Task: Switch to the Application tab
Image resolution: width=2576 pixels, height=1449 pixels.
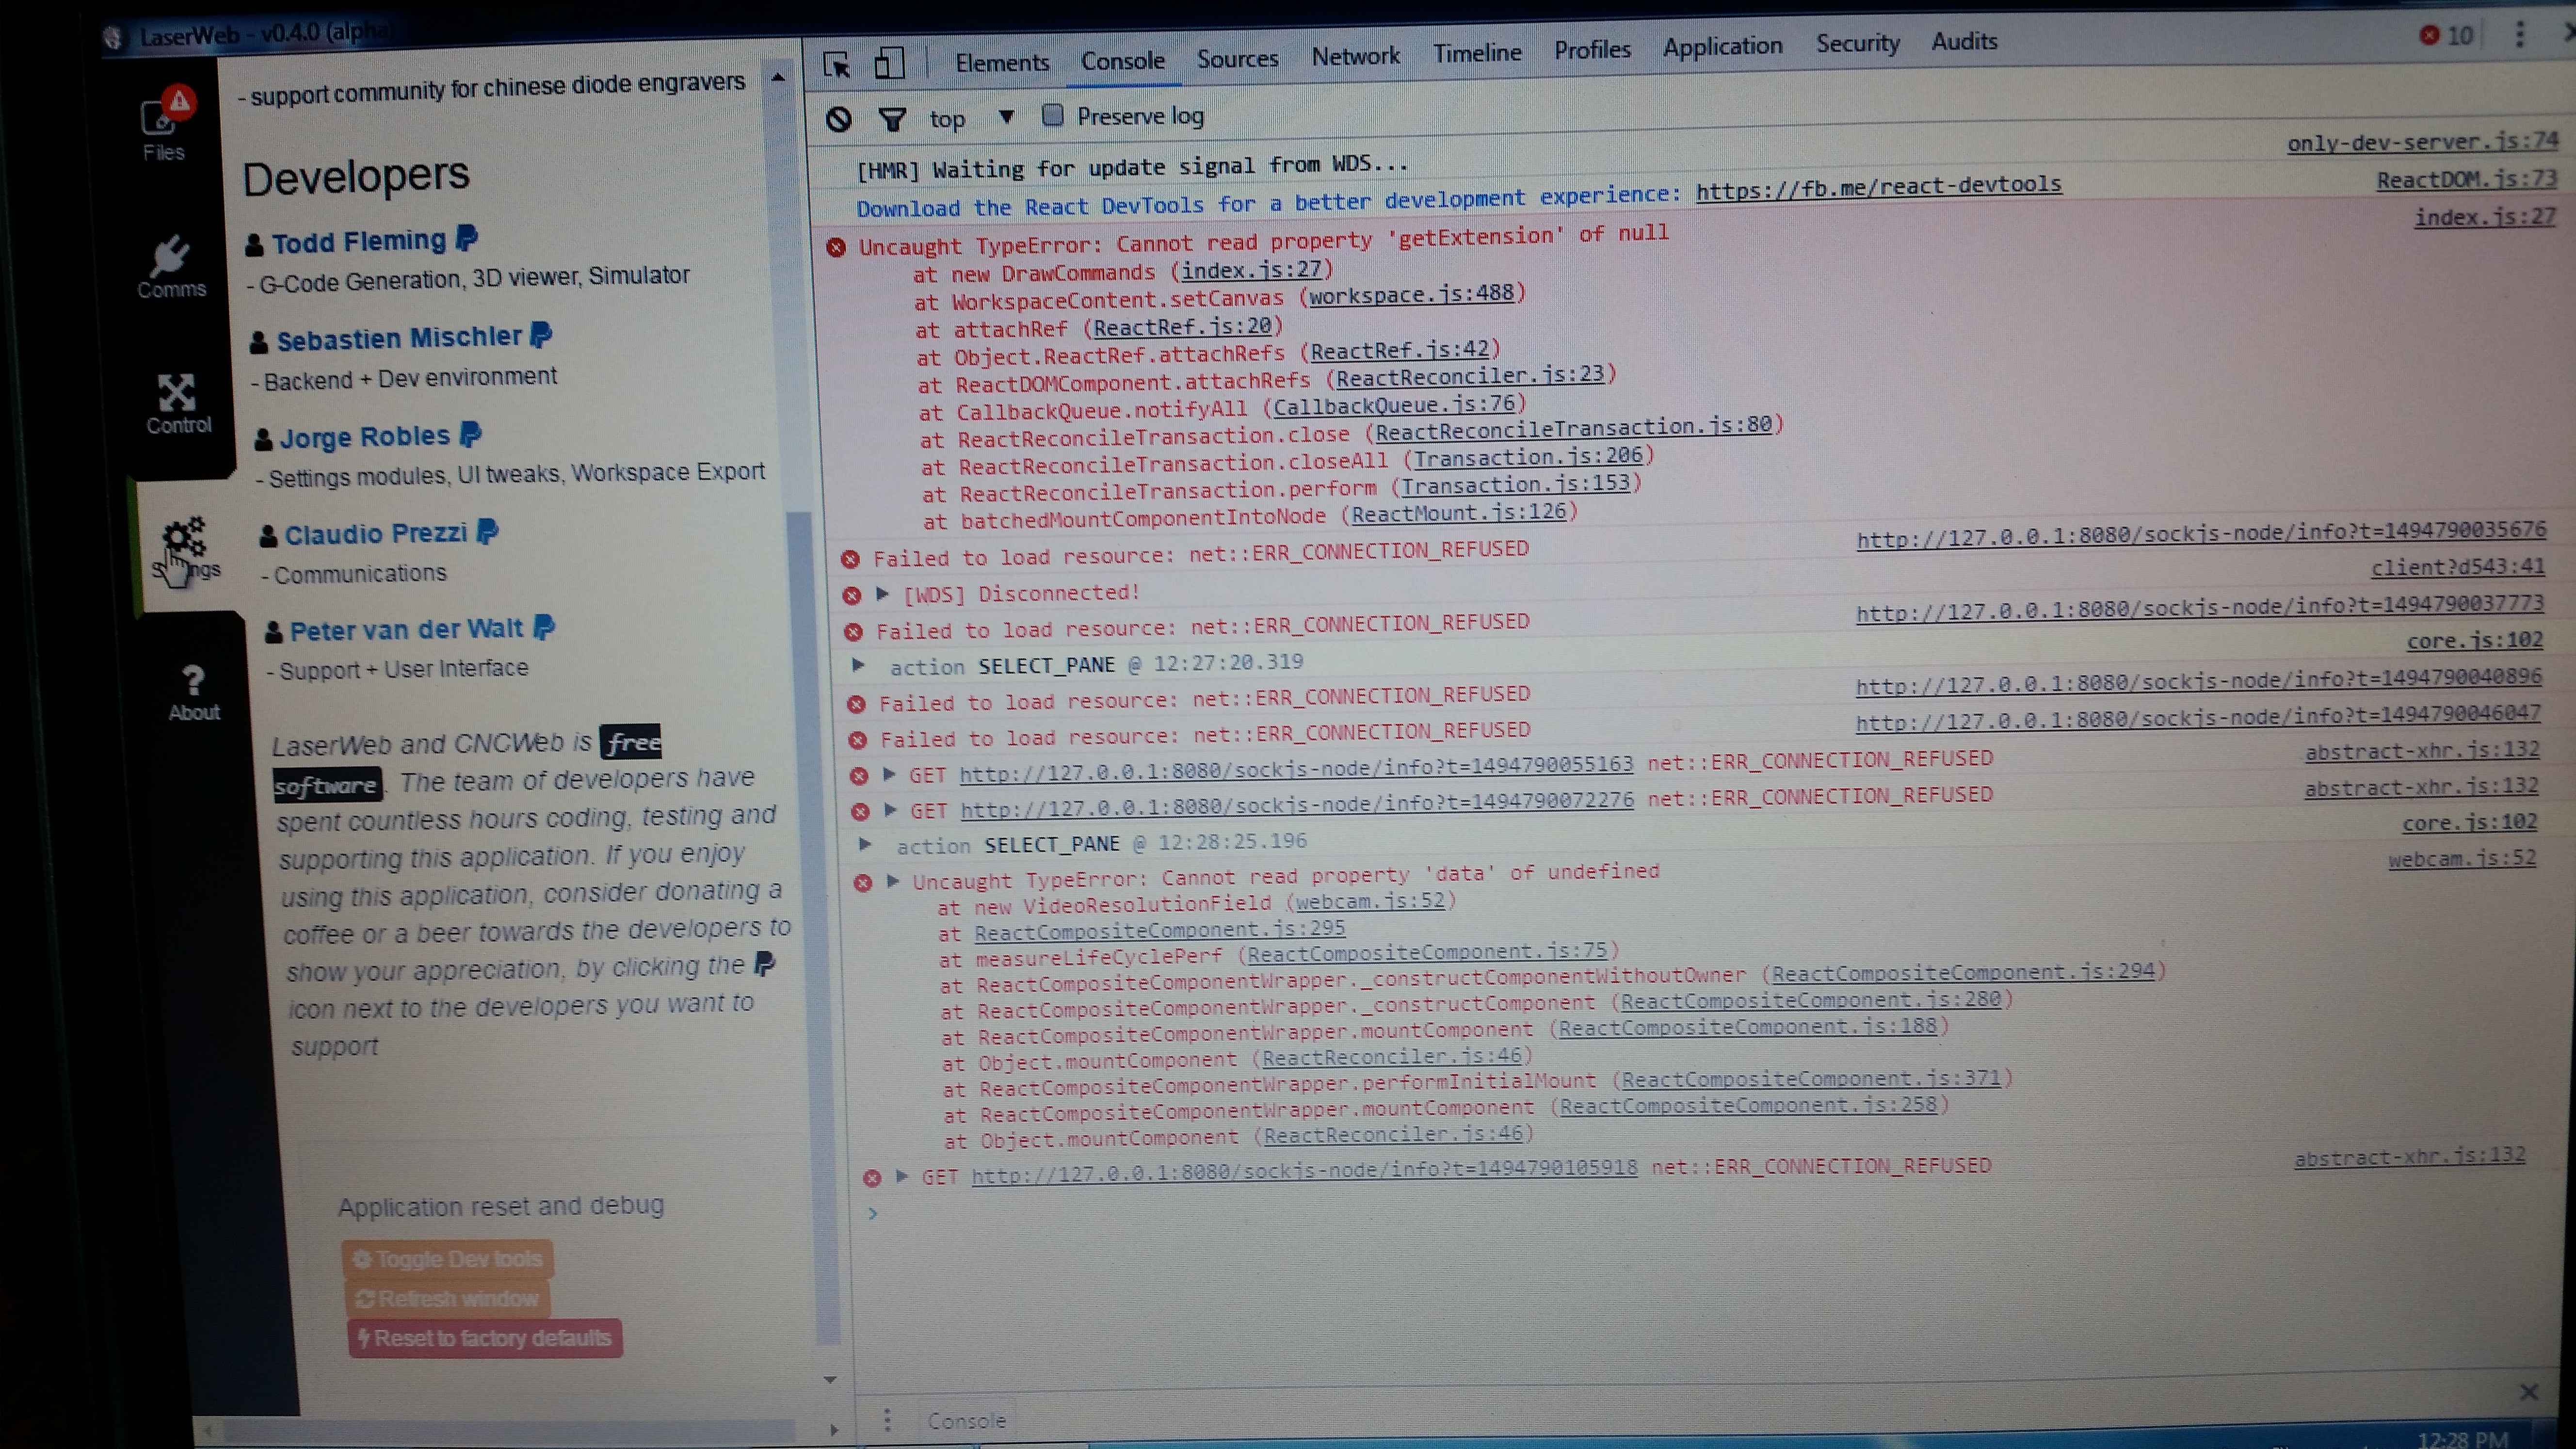Action: coord(1722,46)
